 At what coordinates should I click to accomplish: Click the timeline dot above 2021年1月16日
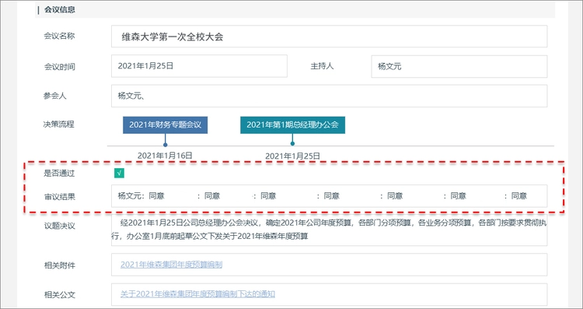(165, 145)
